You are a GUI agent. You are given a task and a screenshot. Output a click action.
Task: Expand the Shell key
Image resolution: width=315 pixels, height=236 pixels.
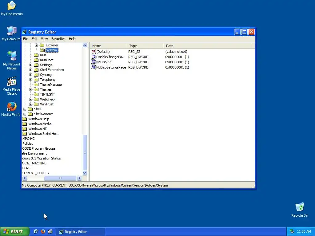(25, 109)
